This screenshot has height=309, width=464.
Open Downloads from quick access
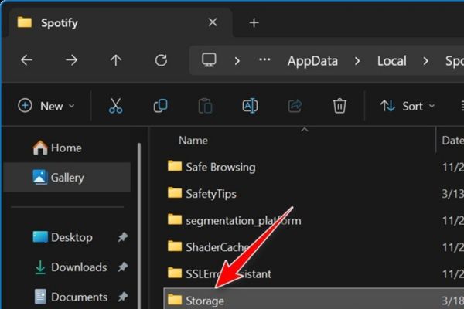[x=78, y=267]
